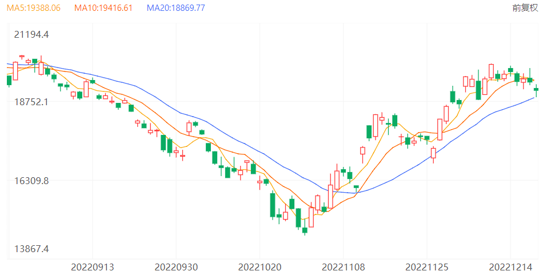Toggle the MA5 moving average label

pyautogui.click(x=33, y=8)
